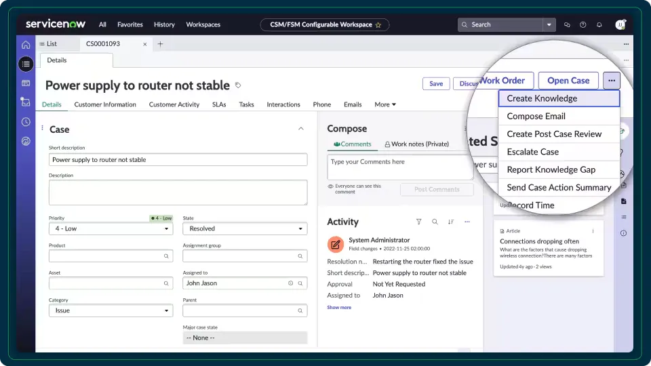The height and width of the screenshot is (366, 651).
Task: Collapse the Case section
Action: pos(301,129)
